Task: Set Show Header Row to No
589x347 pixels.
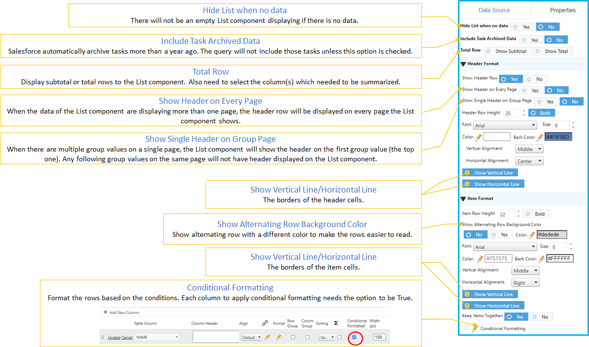Action: (x=535, y=79)
